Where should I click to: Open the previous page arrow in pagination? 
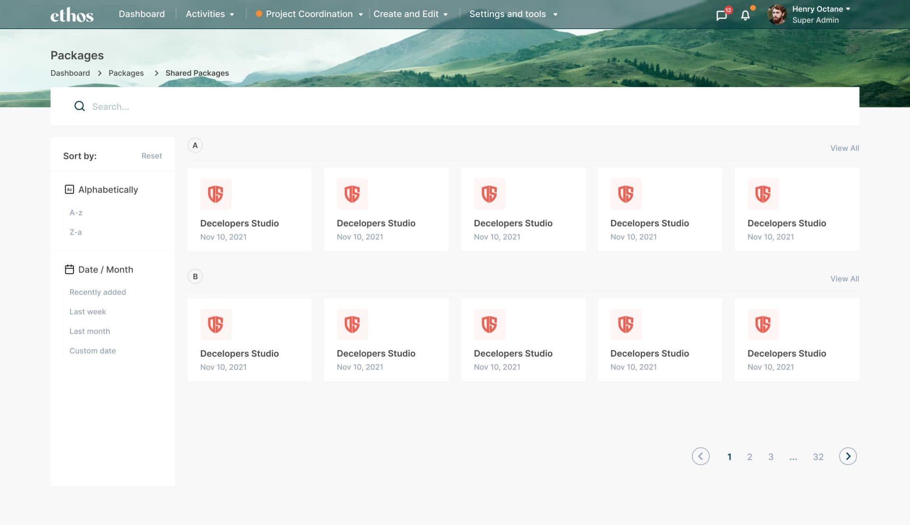pos(701,456)
